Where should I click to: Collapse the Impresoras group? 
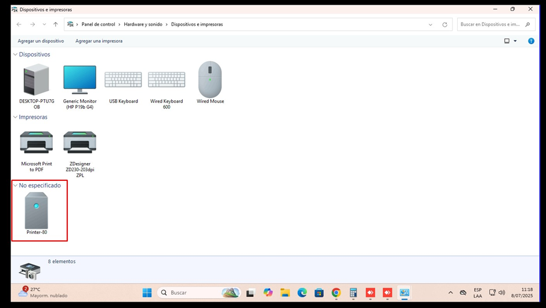[x=15, y=117]
